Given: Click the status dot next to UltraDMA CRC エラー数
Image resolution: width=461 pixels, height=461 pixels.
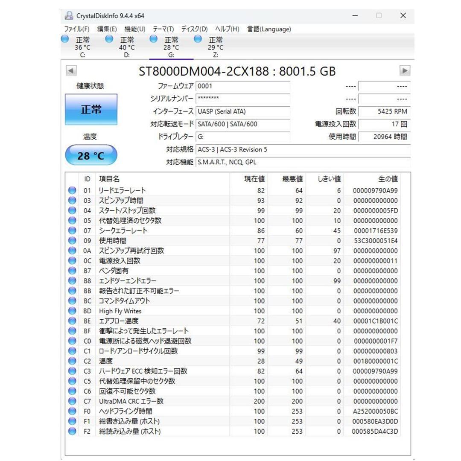Looking at the screenshot, I should 72,401.
